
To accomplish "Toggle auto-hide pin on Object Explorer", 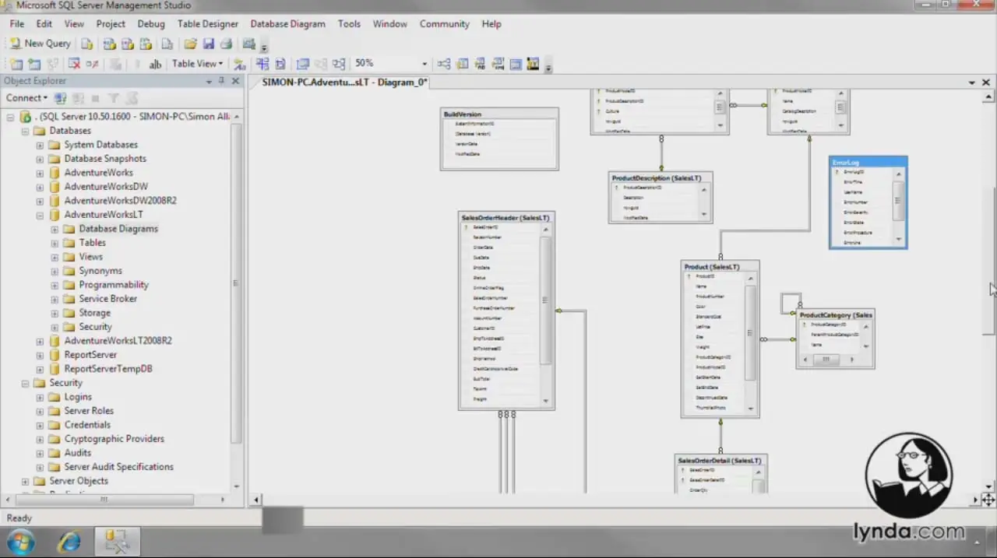I will 221,81.
